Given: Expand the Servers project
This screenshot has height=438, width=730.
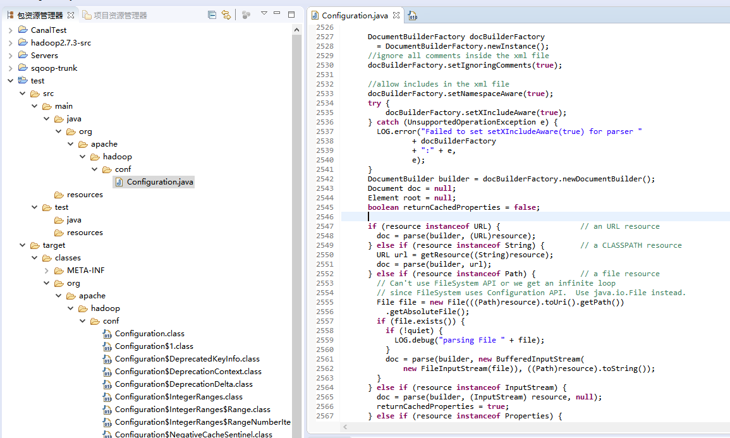Looking at the screenshot, I should tap(9, 55).
